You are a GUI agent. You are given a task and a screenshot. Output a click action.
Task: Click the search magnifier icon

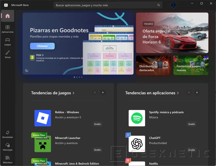[x=159, y=5]
